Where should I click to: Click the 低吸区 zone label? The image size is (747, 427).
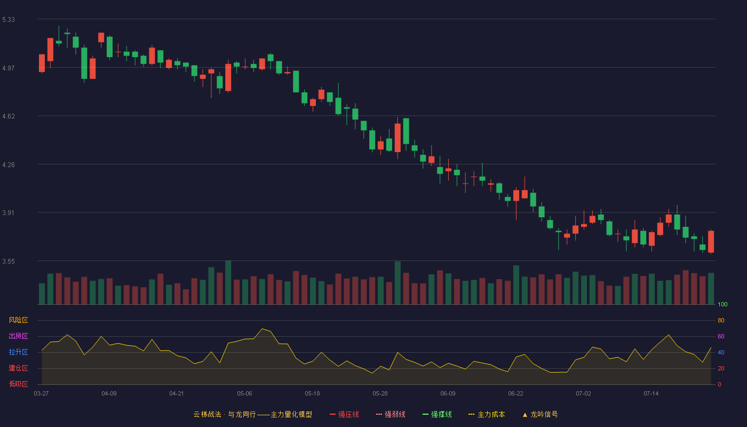tap(18, 384)
